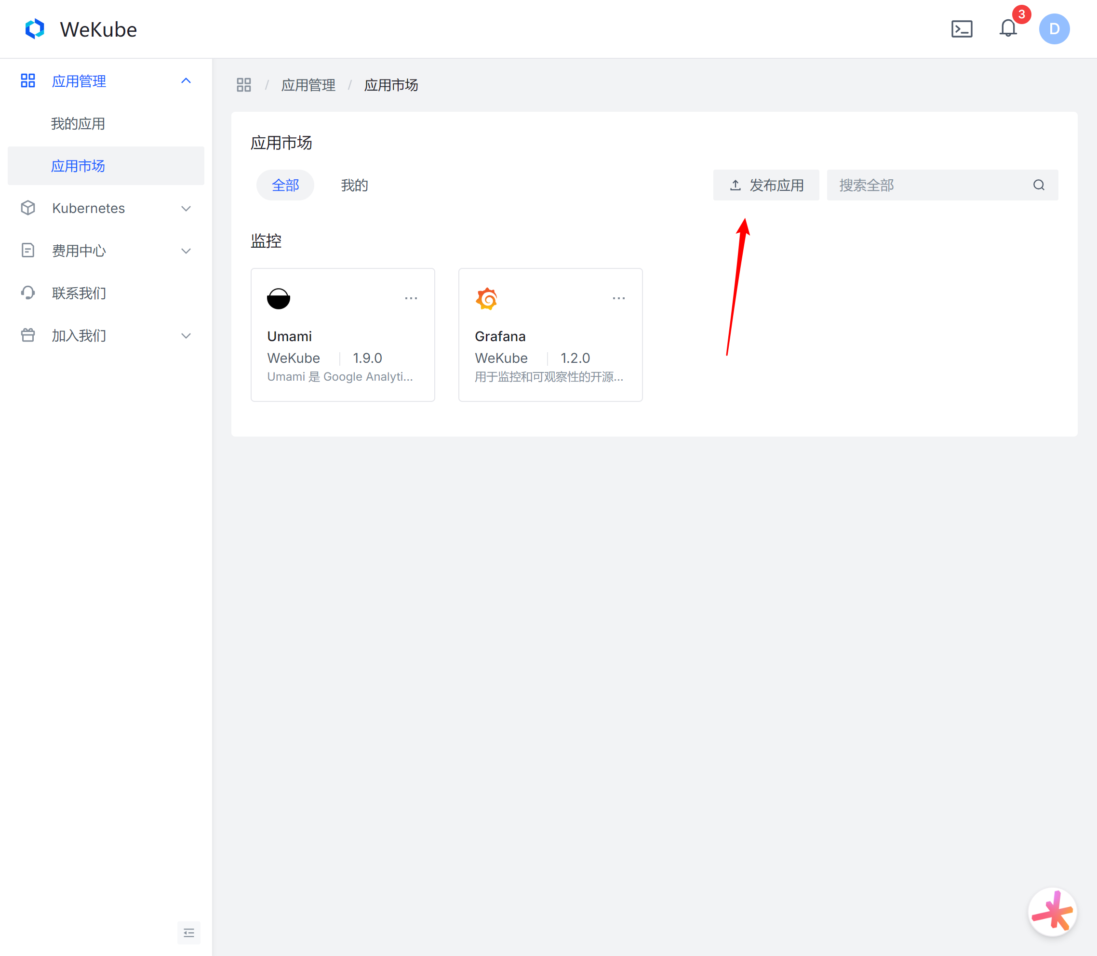Click the Kubernetes cube icon

[28, 208]
